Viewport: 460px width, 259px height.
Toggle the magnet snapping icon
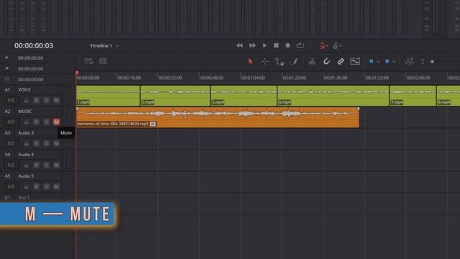[326, 61]
